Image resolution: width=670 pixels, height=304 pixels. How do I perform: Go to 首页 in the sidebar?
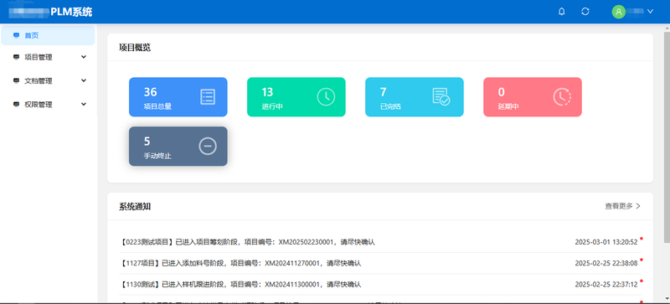(48, 35)
